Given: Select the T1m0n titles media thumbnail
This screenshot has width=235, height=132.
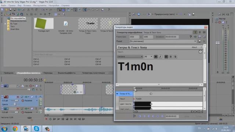Looking at the screenshot, I should pos(88,23).
